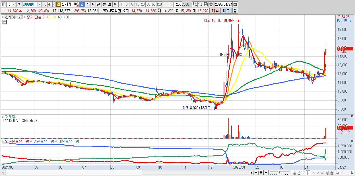Click the stop button in bottom controls
Viewport: 355px width, 176px height.
coord(261,173)
